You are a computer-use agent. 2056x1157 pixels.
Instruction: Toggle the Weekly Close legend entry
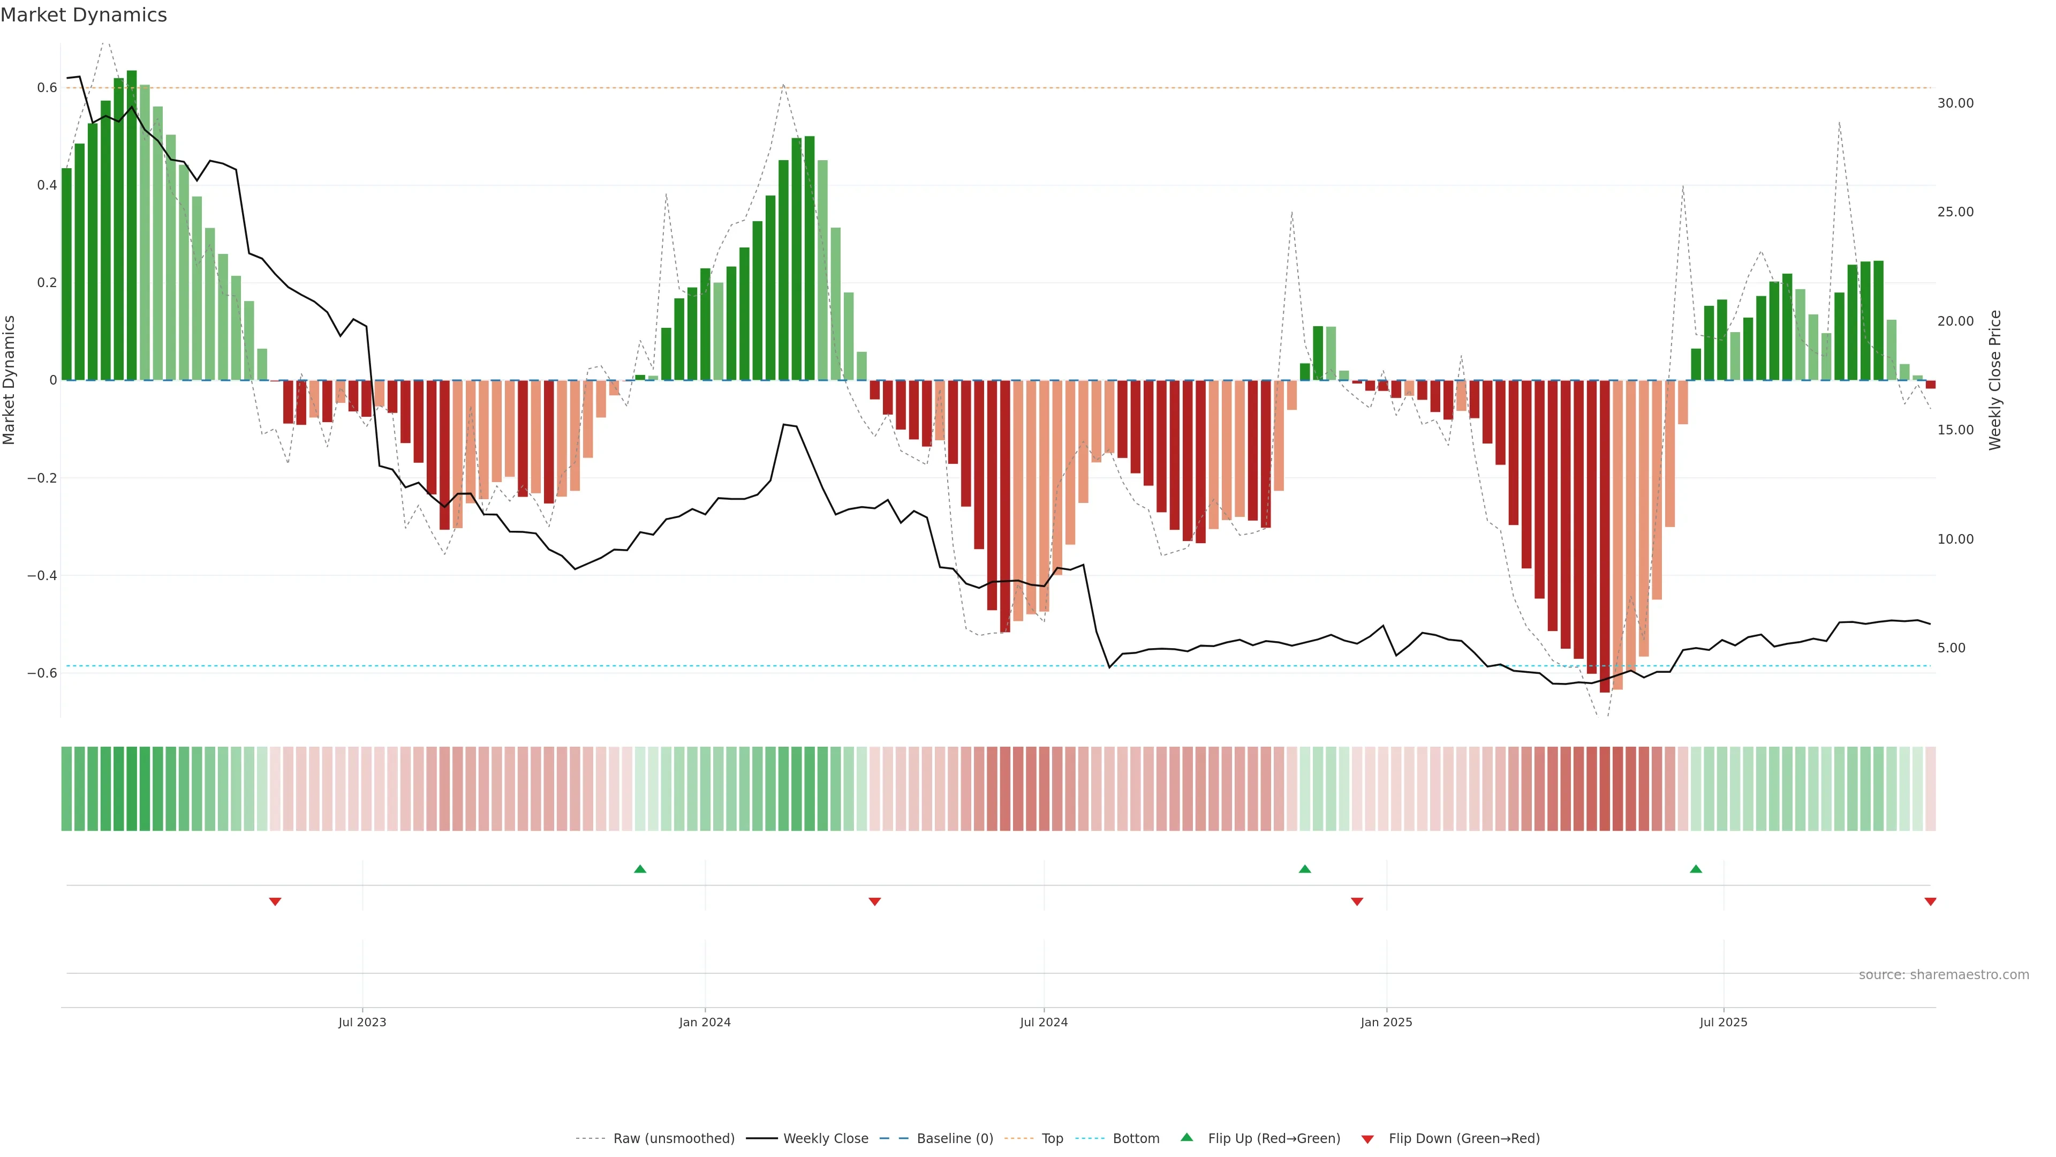click(x=825, y=1139)
